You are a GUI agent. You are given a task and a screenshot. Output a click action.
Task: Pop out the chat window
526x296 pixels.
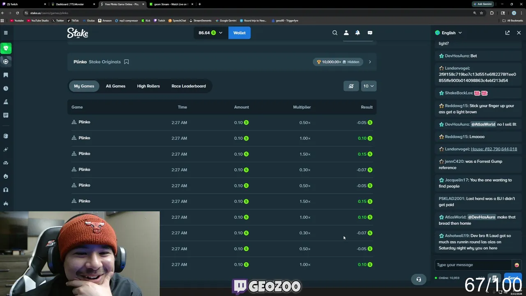508,32
